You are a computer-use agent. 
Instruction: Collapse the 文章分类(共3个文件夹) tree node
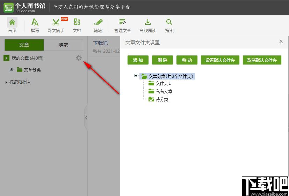[x=136, y=76]
